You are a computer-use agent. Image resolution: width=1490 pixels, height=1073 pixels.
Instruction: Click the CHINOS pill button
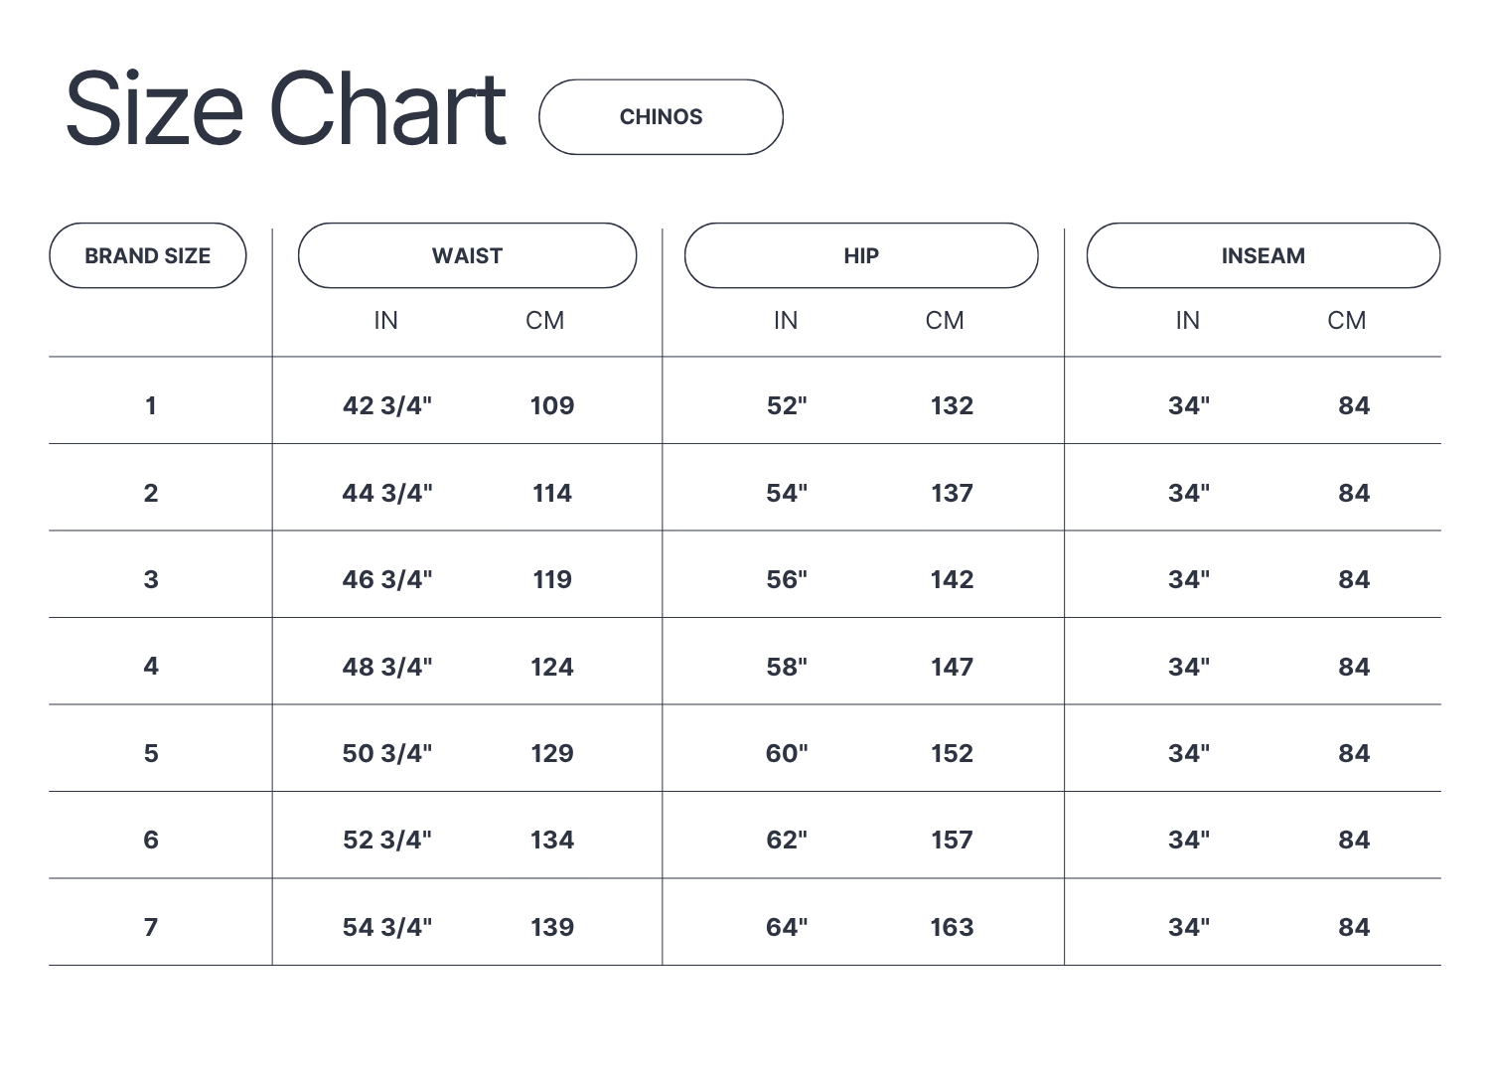click(661, 117)
